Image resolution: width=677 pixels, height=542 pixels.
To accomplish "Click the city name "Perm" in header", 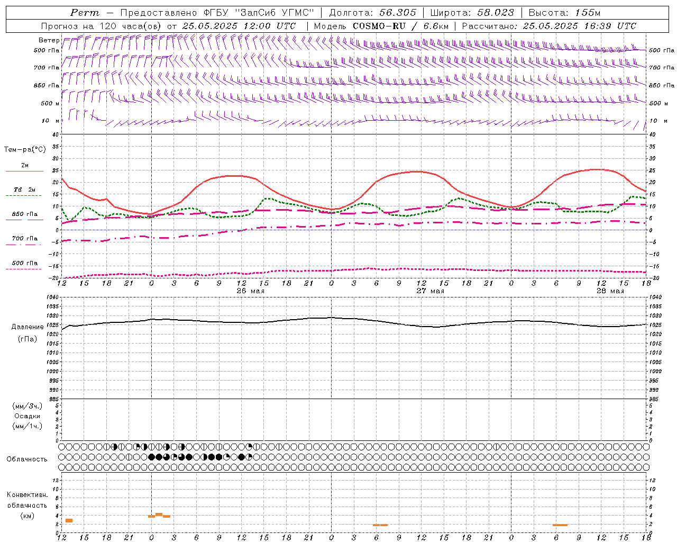I will click(85, 13).
